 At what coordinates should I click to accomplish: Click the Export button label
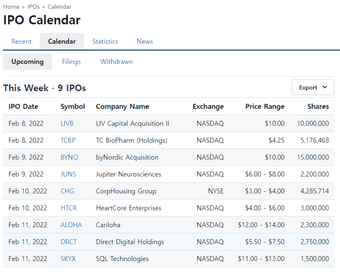[308, 87]
